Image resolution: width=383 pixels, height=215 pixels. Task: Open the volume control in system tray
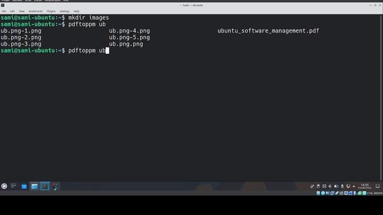click(330, 186)
